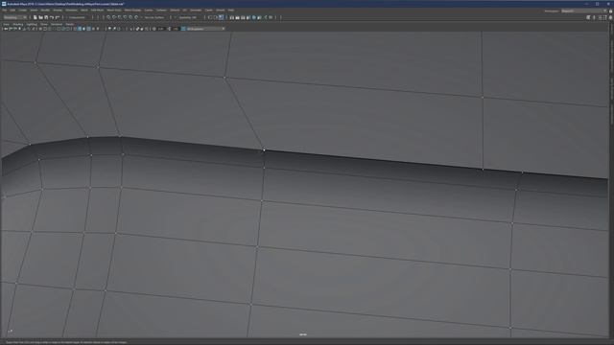
Task: Open the Mesh Display menu
Action: [132, 11]
